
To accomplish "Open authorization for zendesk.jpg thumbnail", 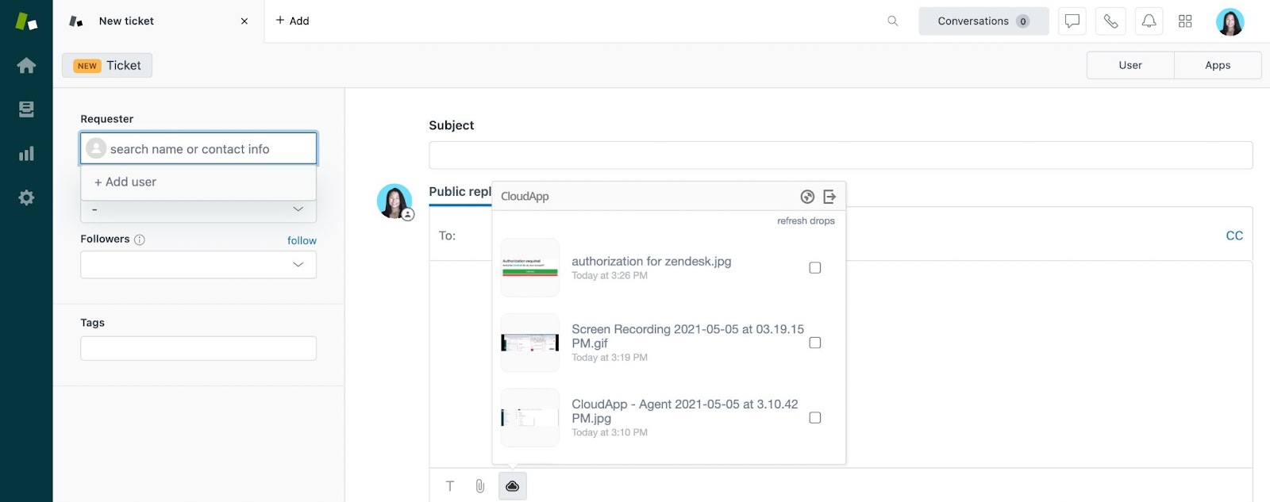I will [x=530, y=268].
